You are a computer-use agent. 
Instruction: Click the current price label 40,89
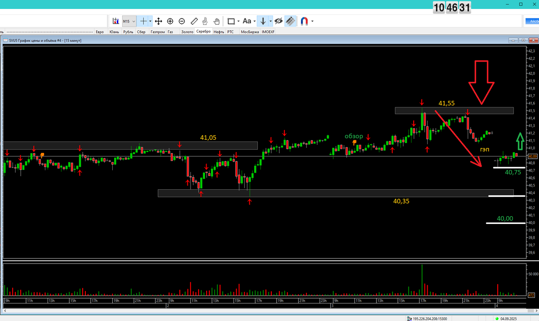click(532, 156)
